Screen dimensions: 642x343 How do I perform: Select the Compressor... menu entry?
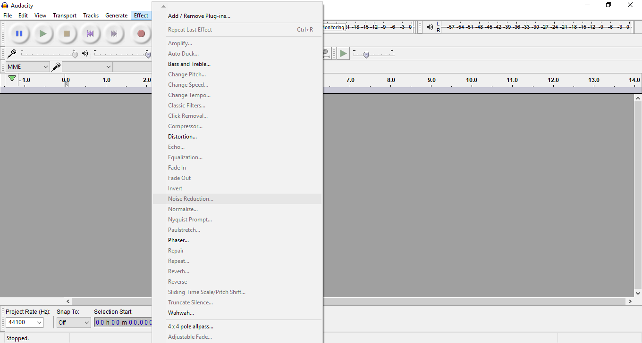237,126
